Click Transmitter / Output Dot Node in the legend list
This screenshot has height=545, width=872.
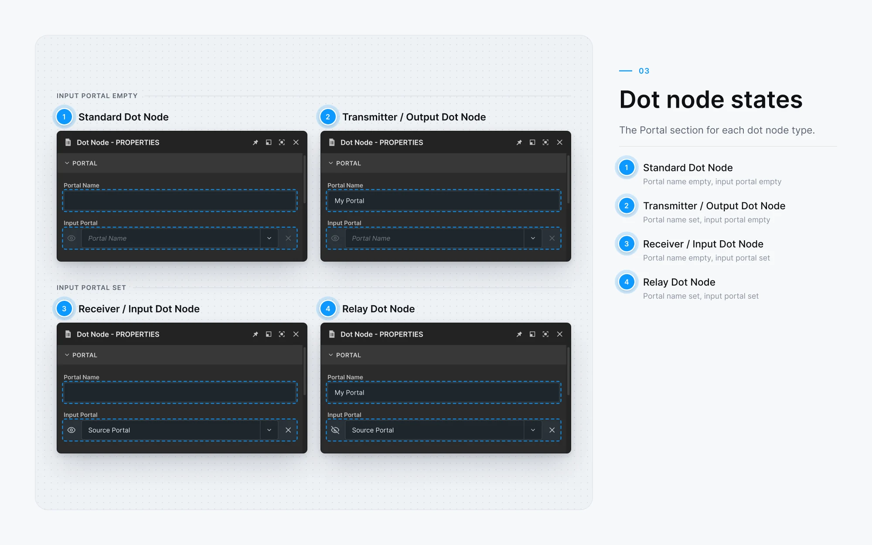pos(714,206)
